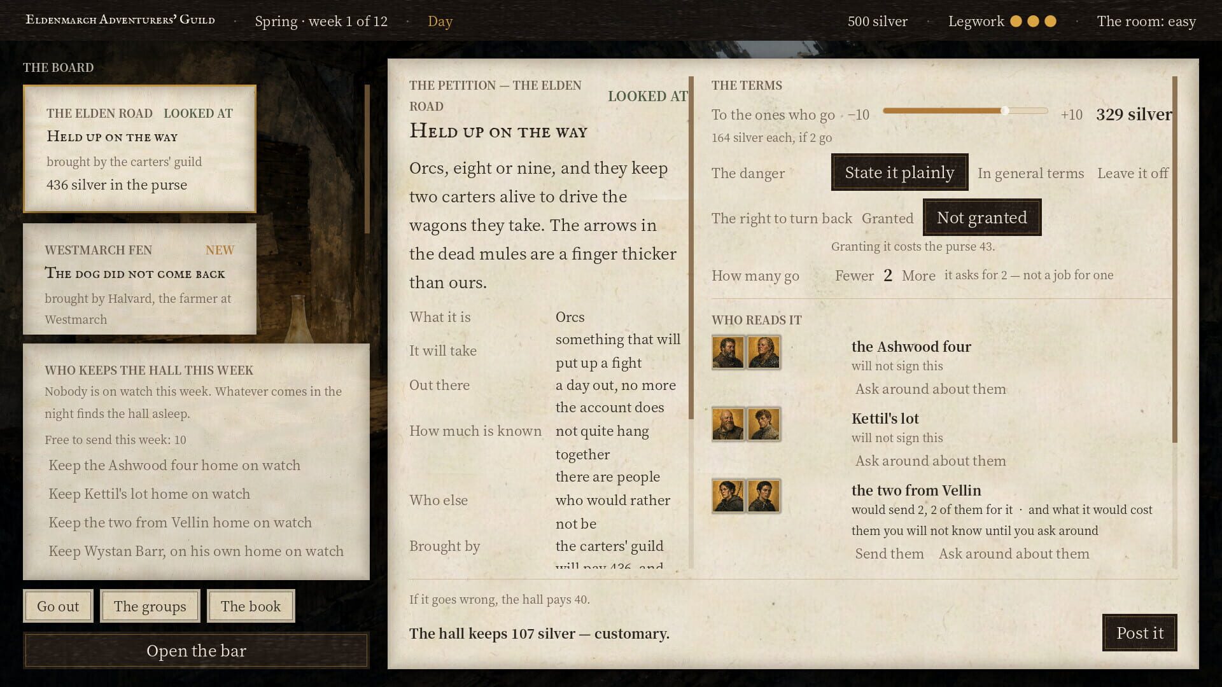
Task: Set the danger to In general terms
Action: pos(1030,173)
